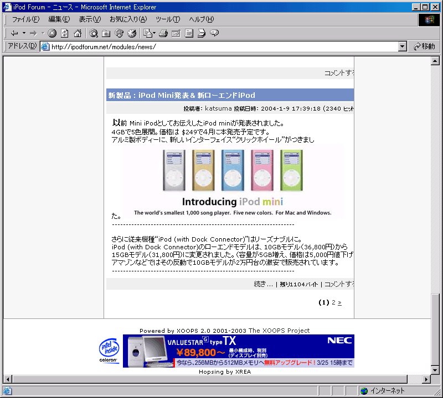
Task: Click the Mail envelope toolbar icon
Action: [147, 33]
